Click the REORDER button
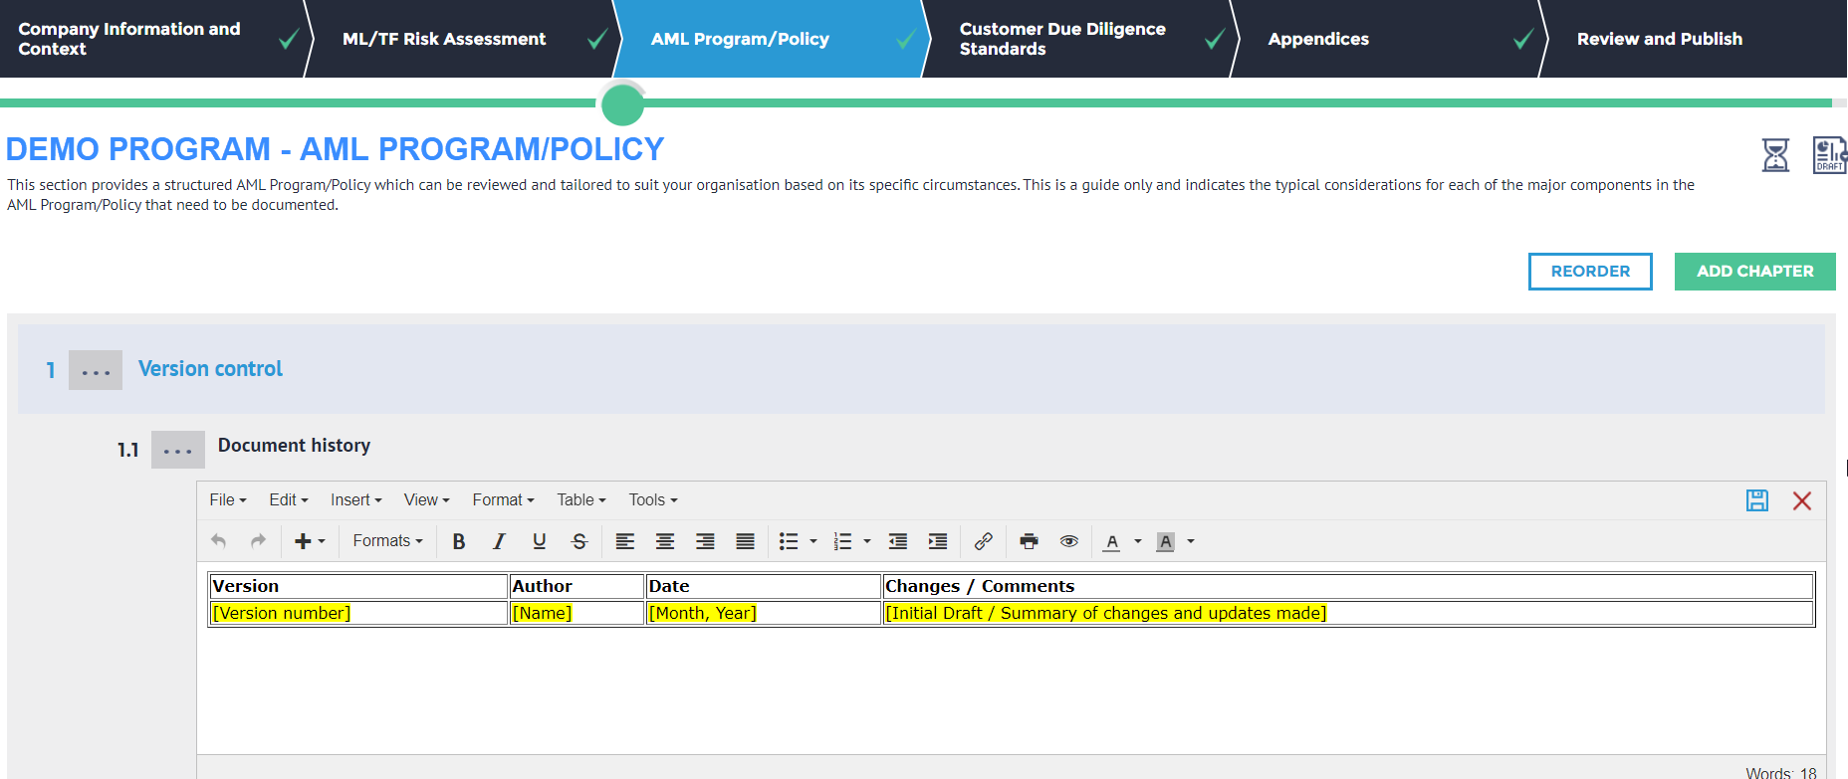1848x779 pixels. (x=1590, y=272)
